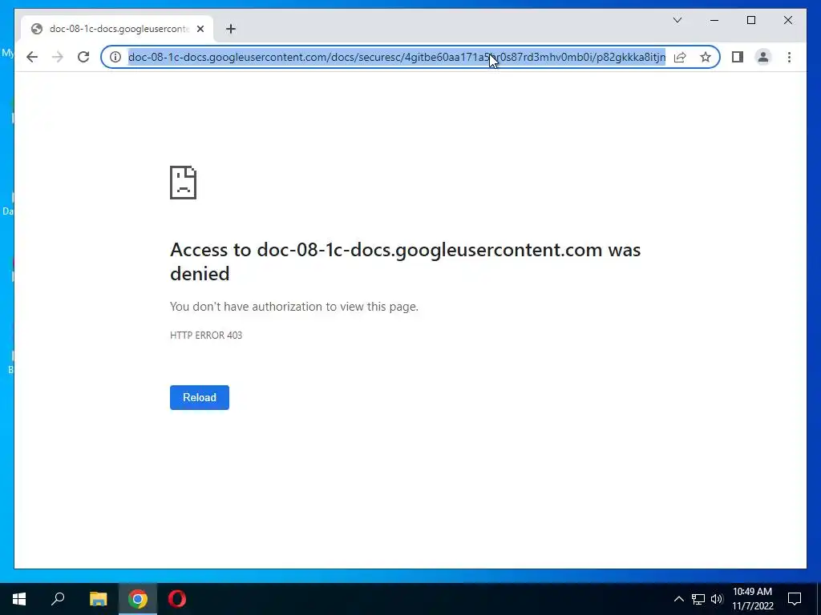
Task: Select the HTTP ERROR 403 text
Action: [x=206, y=336]
